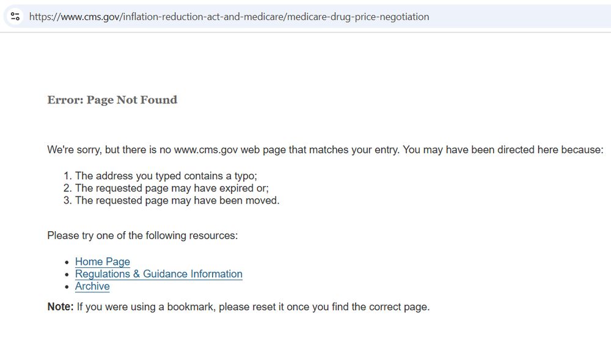Image resolution: width=611 pixels, height=356 pixels.
Task: Click the bold 'Note:' label
Action: pos(60,307)
